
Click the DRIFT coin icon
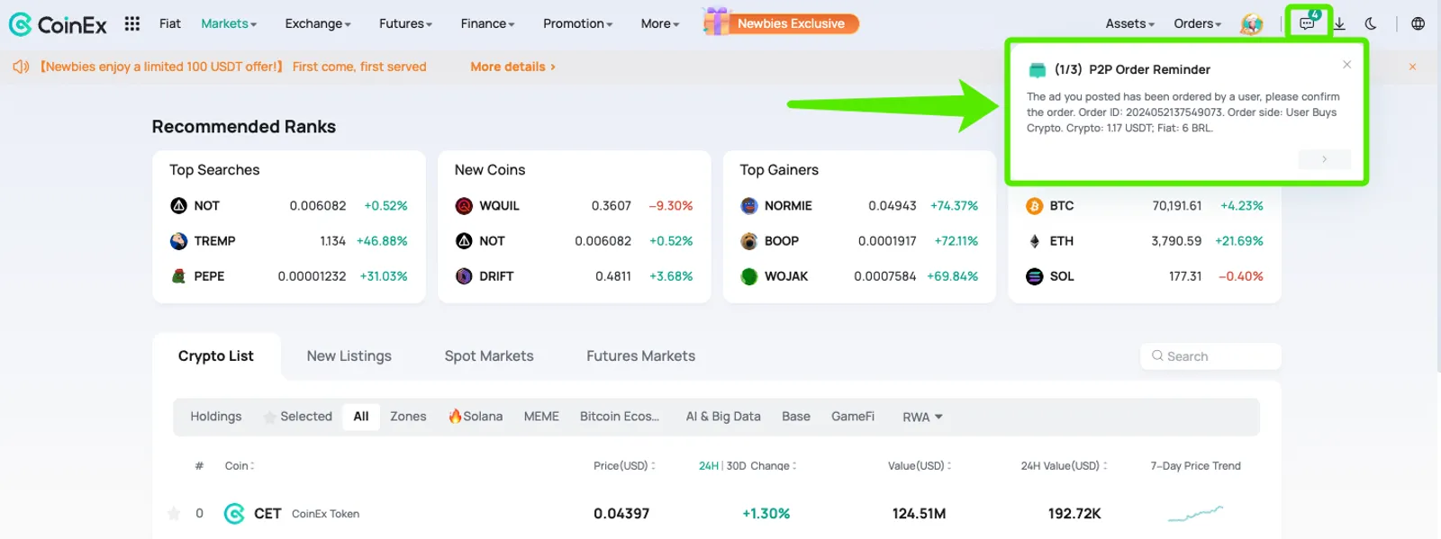tap(464, 276)
